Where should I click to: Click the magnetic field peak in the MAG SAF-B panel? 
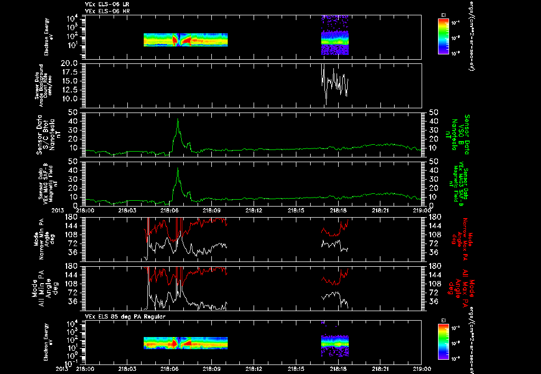(x=178, y=169)
